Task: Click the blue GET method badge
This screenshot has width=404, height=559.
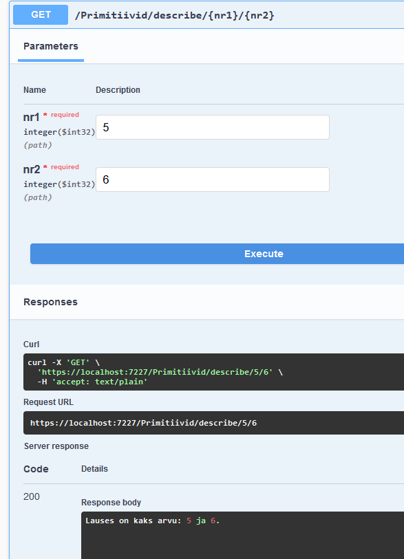Action: (41, 15)
